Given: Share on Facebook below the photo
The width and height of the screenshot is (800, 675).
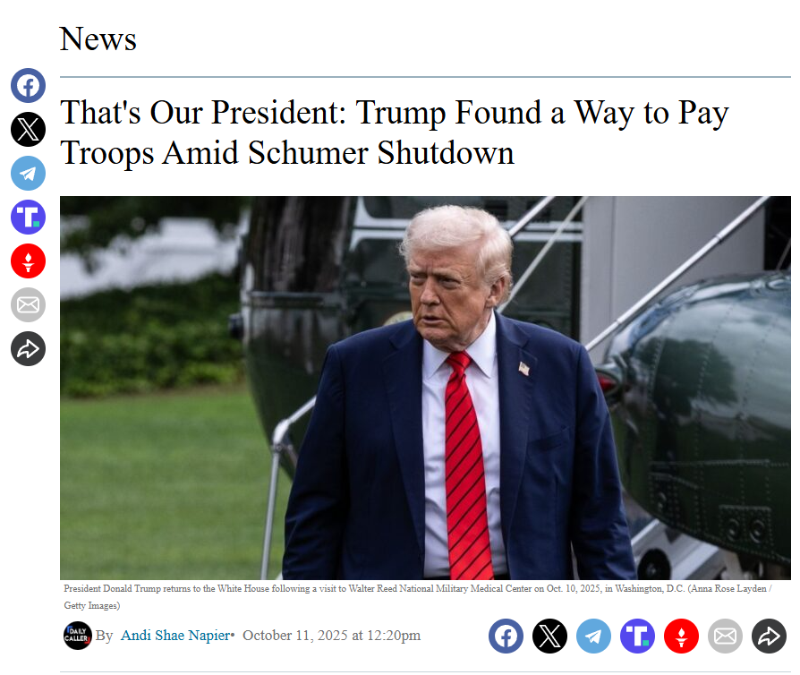Looking at the screenshot, I should [506, 637].
